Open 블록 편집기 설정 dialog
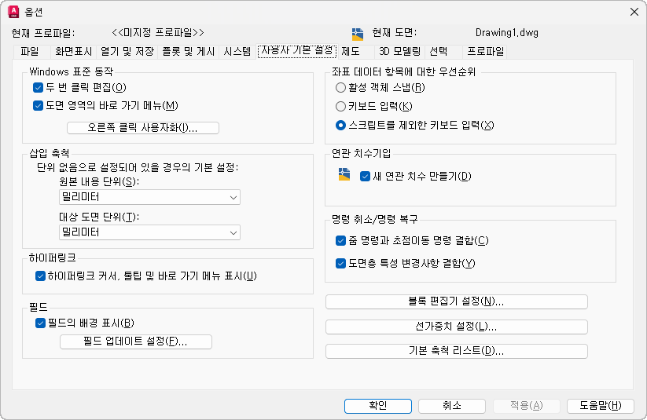This screenshot has height=420, width=647. click(x=456, y=302)
